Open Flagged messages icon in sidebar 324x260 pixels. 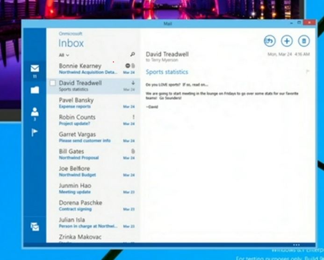point(35,133)
